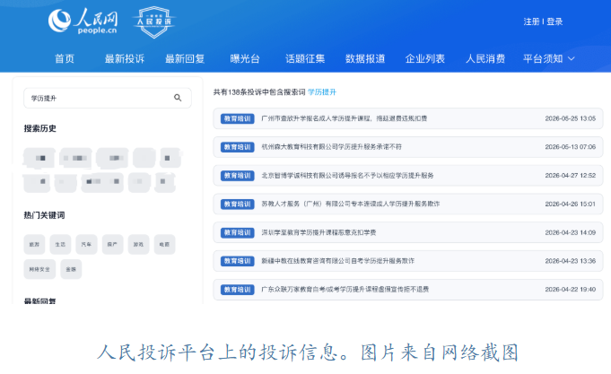Click the 注册 link
The height and width of the screenshot is (374, 611).
tap(531, 22)
